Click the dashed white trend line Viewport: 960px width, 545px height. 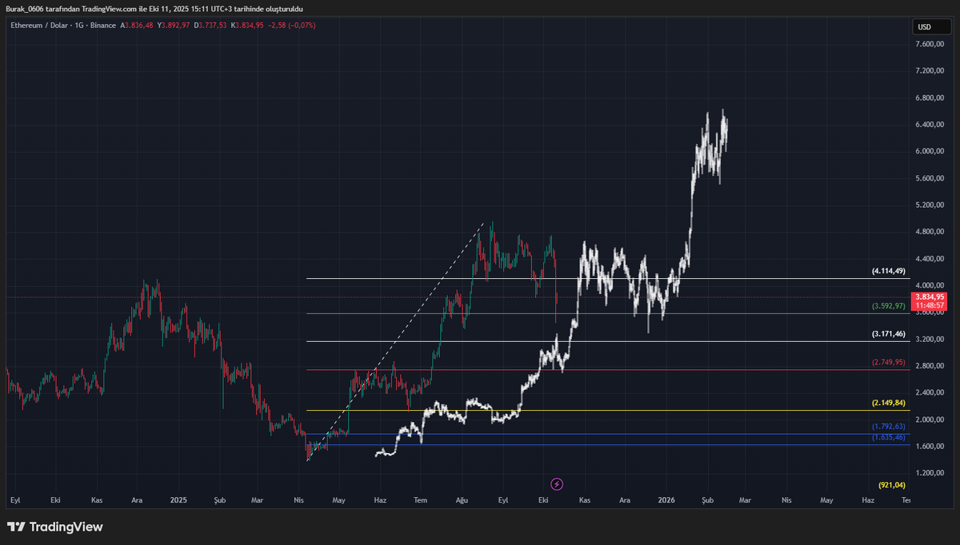tap(396, 343)
